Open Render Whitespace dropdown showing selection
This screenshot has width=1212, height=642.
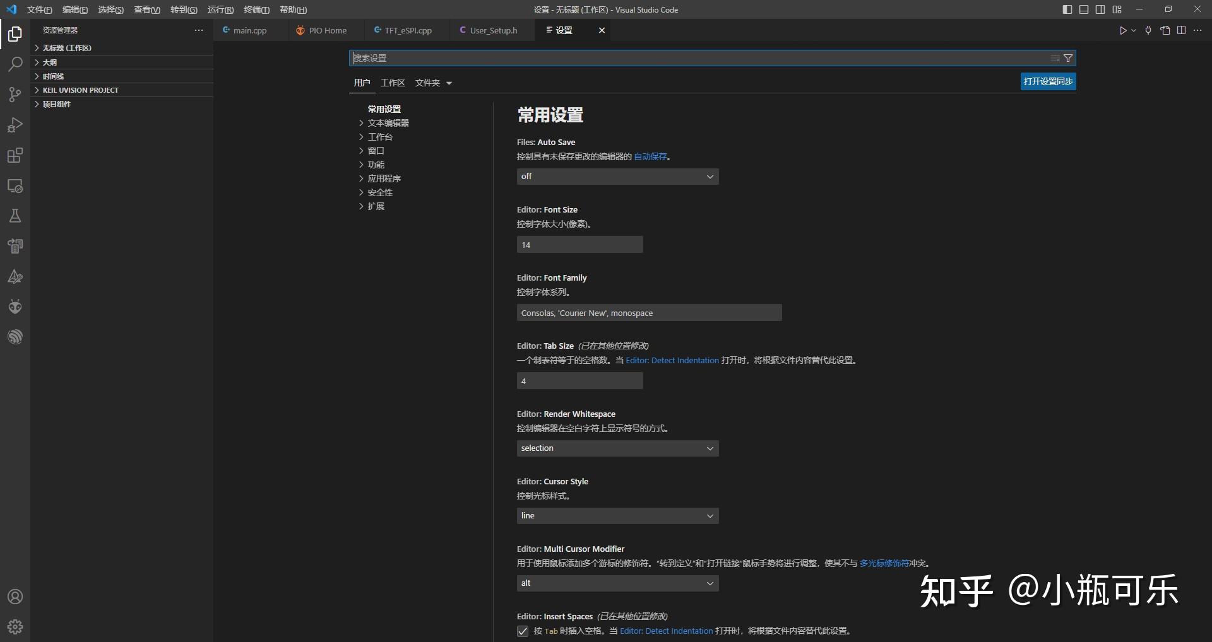coord(617,448)
